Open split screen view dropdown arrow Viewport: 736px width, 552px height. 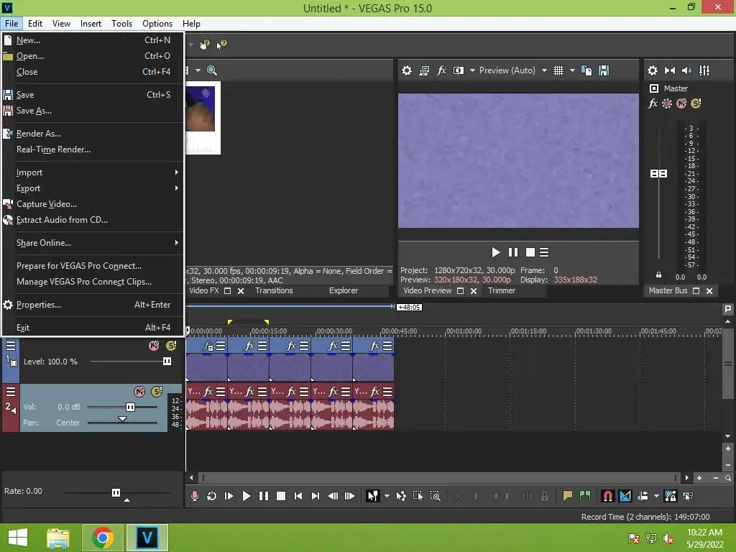click(x=472, y=70)
